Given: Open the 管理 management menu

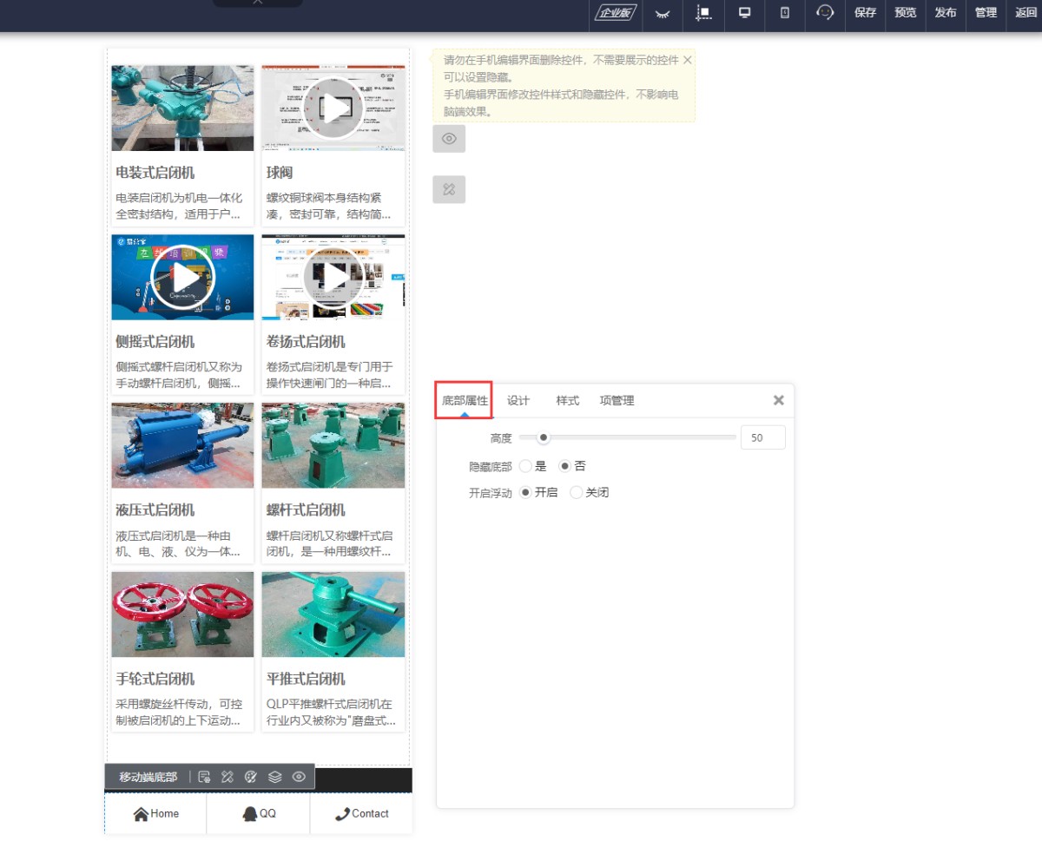Looking at the screenshot, I should (x=986, y=13).
